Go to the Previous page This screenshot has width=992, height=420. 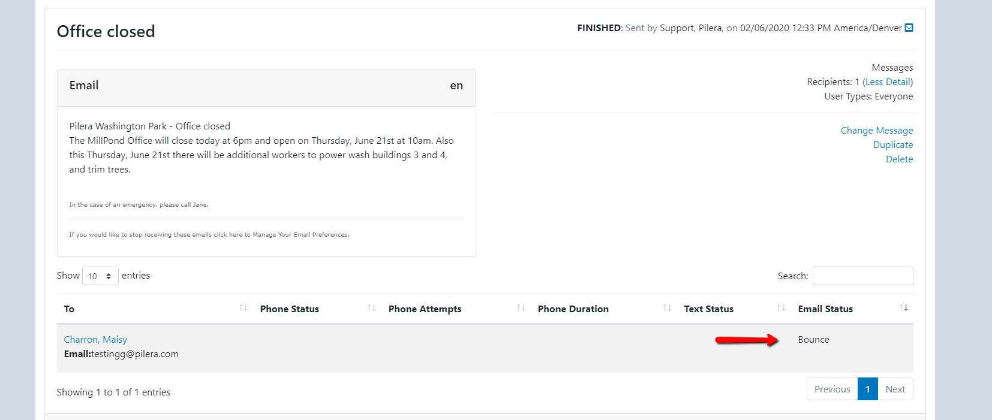click(x=832, y=389)
